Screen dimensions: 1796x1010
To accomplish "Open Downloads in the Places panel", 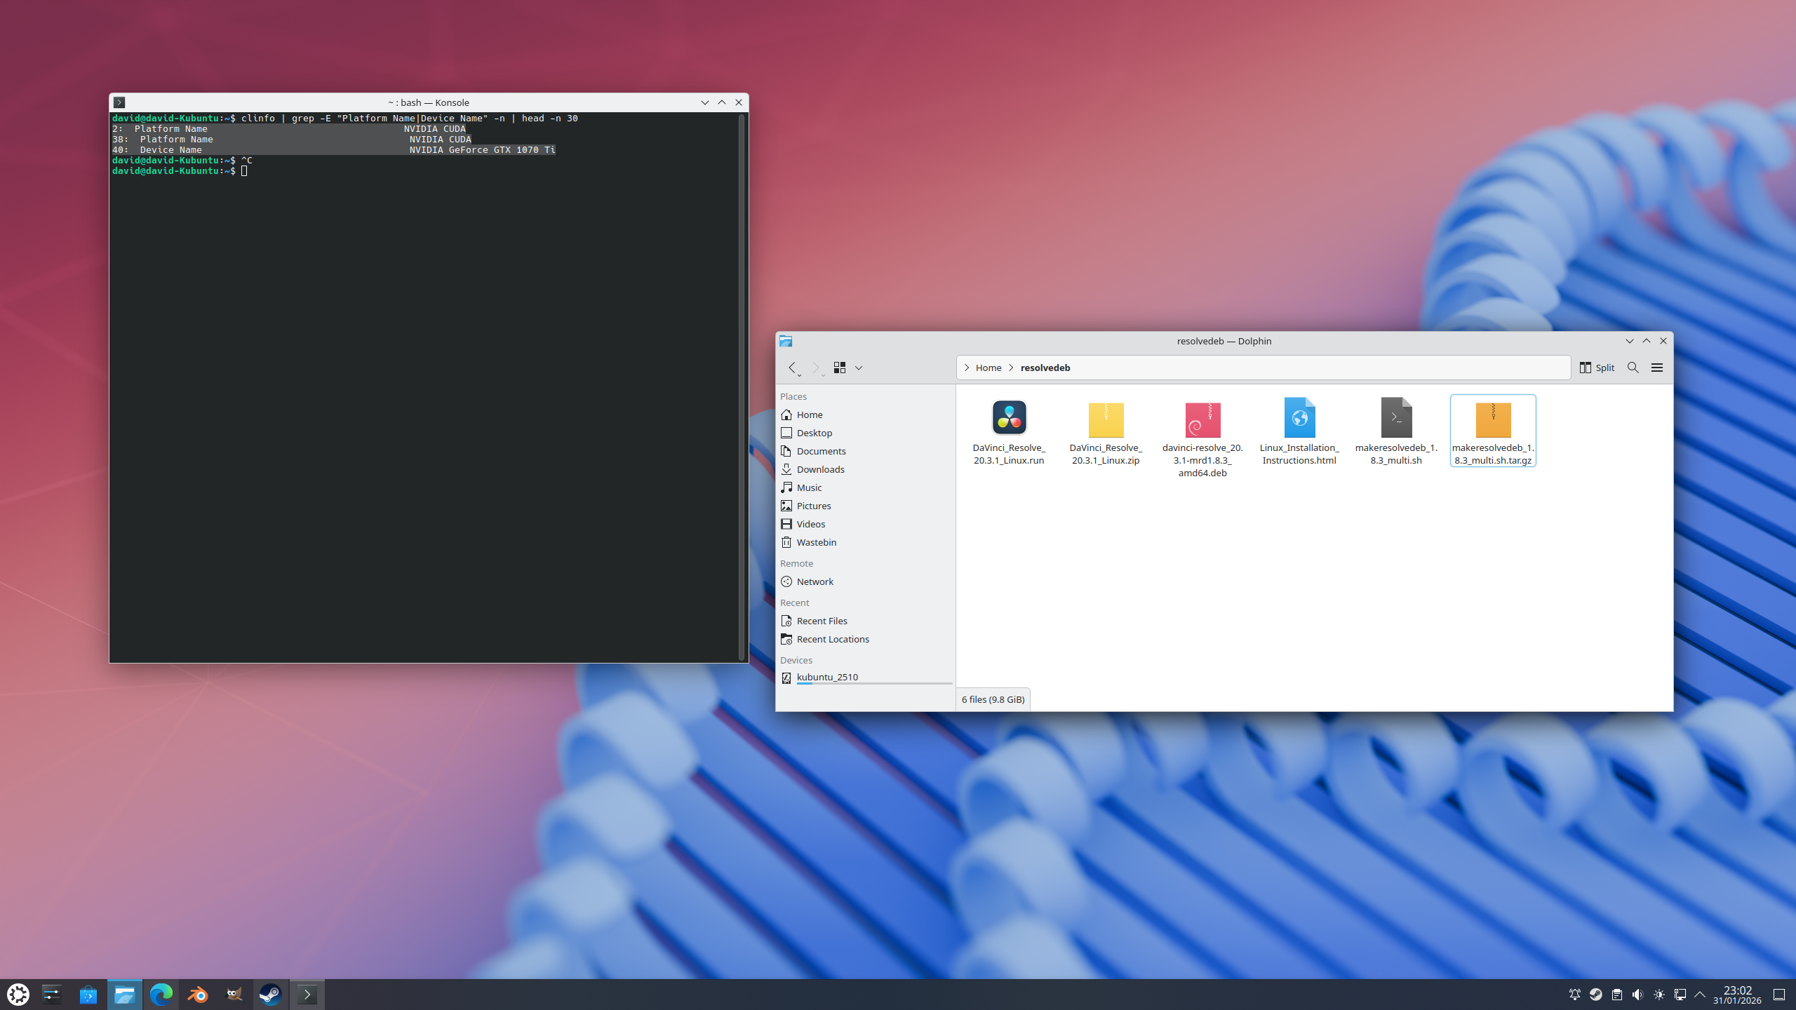I will coord(820,469).
